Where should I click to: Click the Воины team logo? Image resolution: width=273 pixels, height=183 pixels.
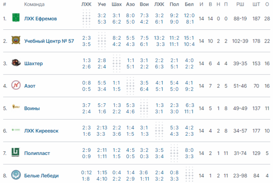16,107
